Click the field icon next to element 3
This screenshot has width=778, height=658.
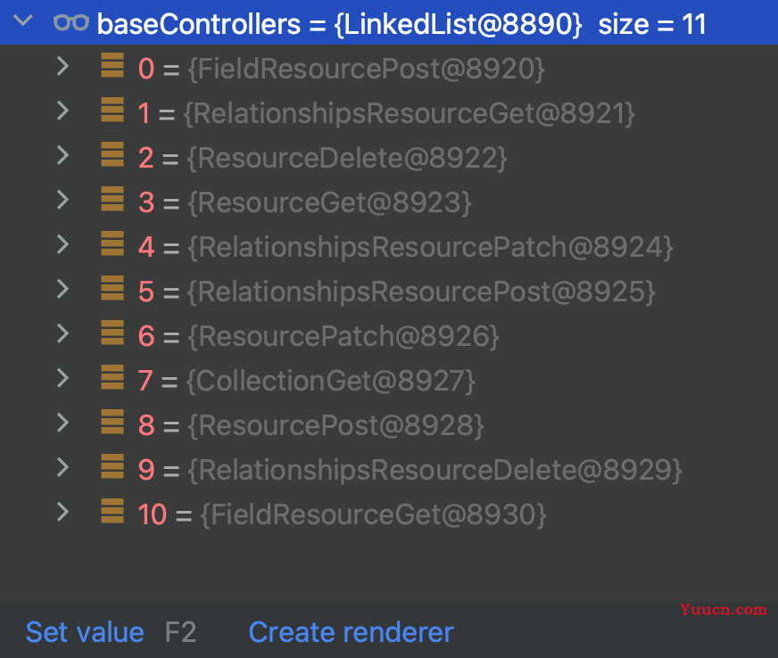coord(112,200)
